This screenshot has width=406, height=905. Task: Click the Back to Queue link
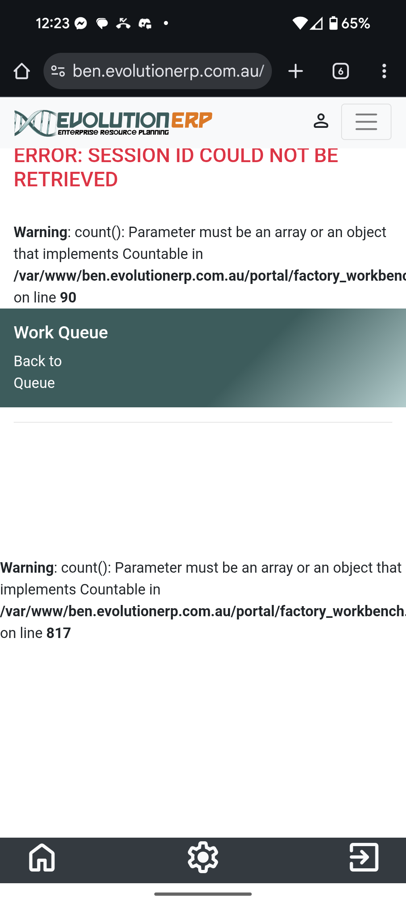click(38, 372)
